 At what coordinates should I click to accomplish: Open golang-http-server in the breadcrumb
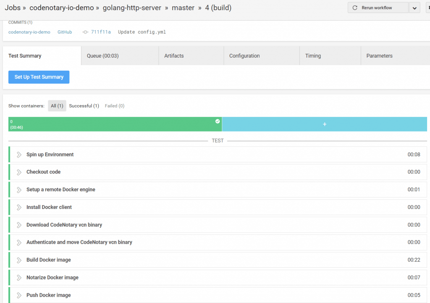pyautogui.click(x=132, y=8)
